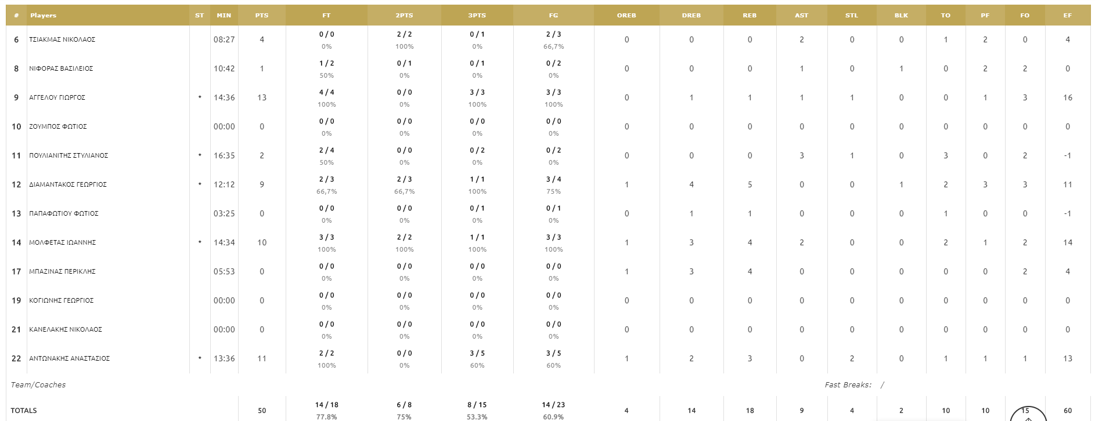Click the FT column header

point(326,16)
